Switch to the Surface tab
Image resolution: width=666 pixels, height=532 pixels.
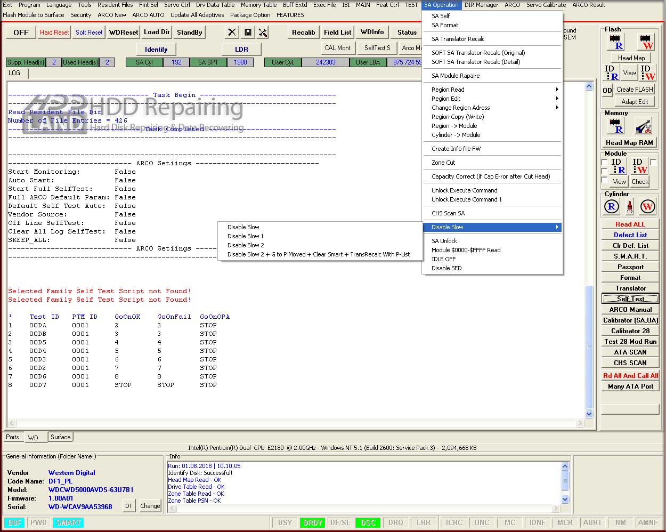tap(60, 437)
